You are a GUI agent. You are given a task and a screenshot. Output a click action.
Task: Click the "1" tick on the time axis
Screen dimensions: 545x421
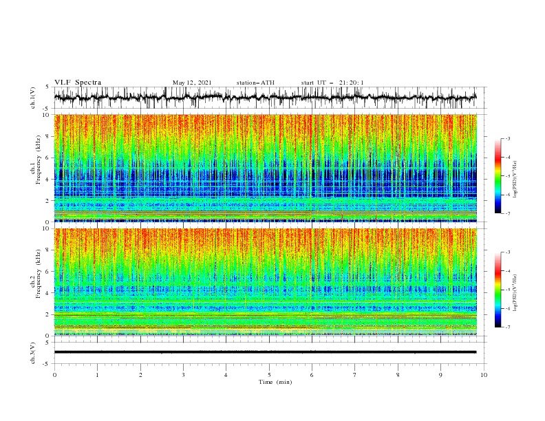pyautogui.click(x=97, y=375)
